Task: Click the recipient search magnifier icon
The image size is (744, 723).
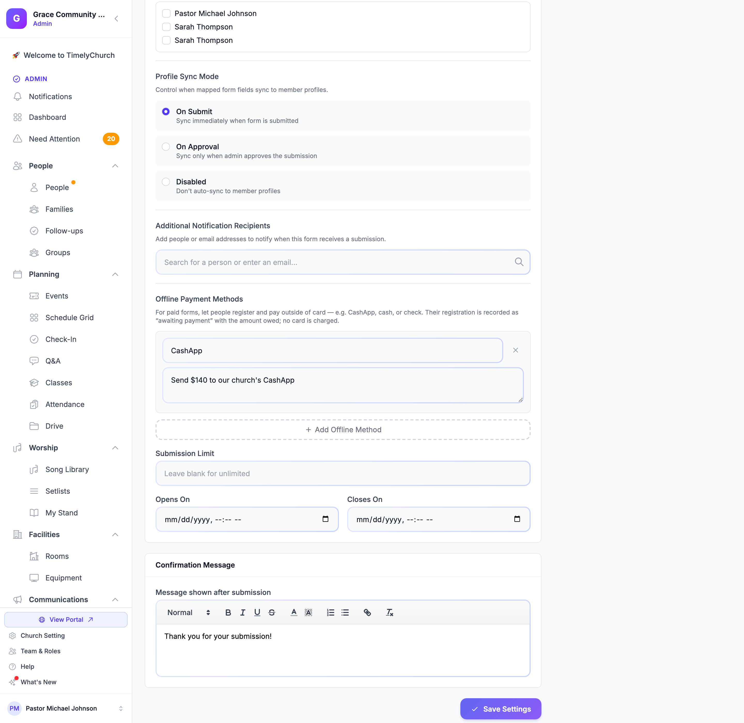Action: (x=519, y=262)
